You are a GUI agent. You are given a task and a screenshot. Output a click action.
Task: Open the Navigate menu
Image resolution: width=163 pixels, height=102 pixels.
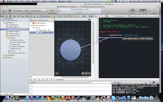tap(36, 1)
